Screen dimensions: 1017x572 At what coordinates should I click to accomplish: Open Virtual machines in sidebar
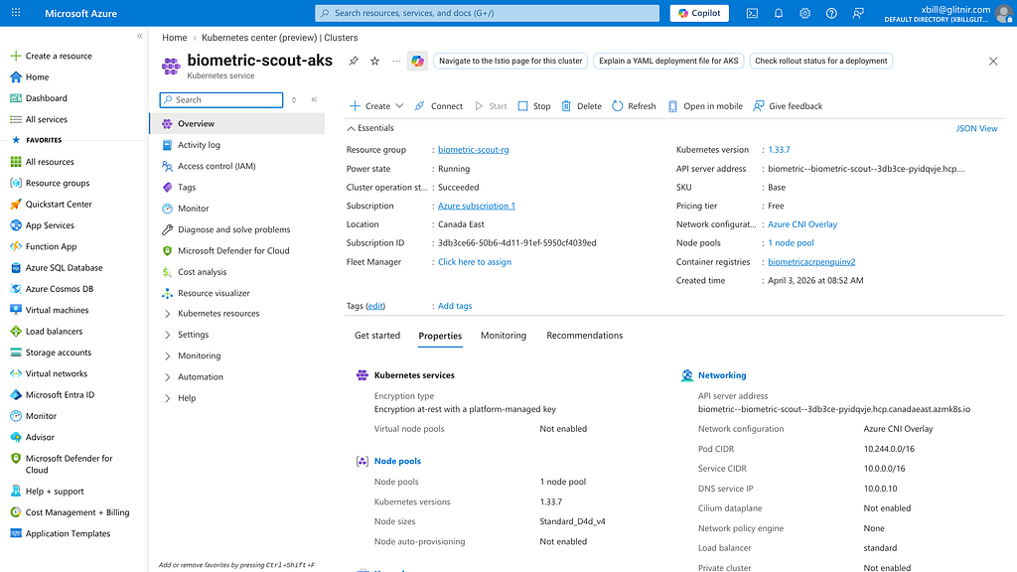(57, 311)
